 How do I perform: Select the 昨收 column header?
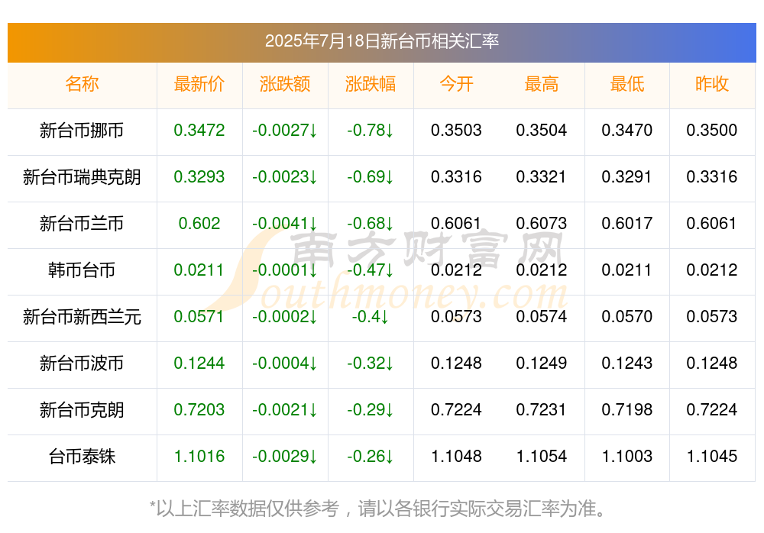712,84
